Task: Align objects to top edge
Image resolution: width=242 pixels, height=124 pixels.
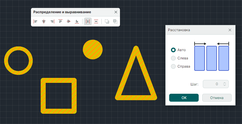Action: point(60,21)
